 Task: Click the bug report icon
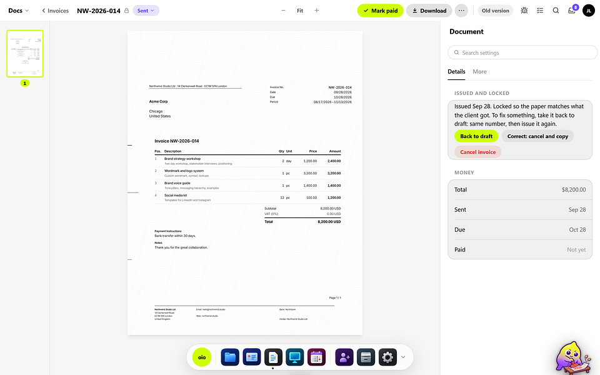click(x=524, y=11)
